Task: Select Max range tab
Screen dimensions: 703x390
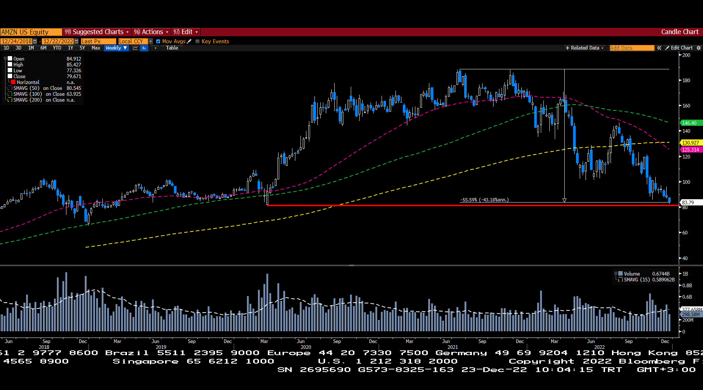Action: tap(96, 48)
